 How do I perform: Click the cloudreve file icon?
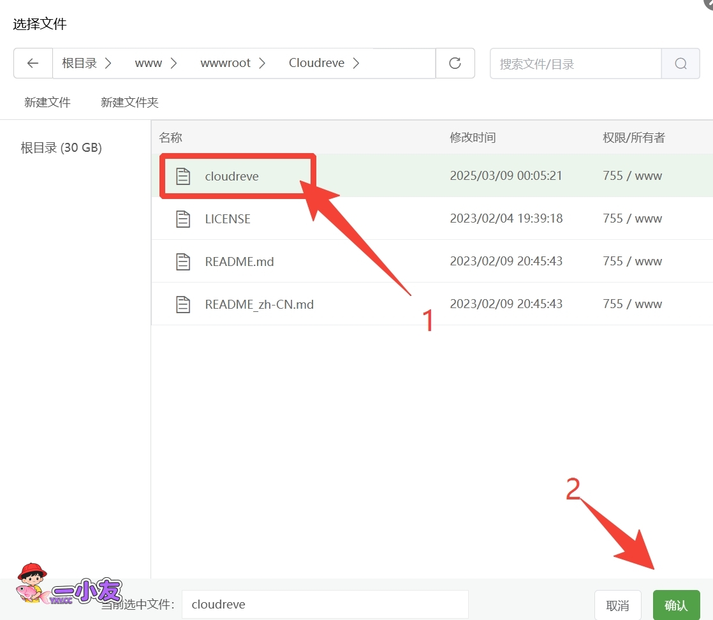click(183, 176)
